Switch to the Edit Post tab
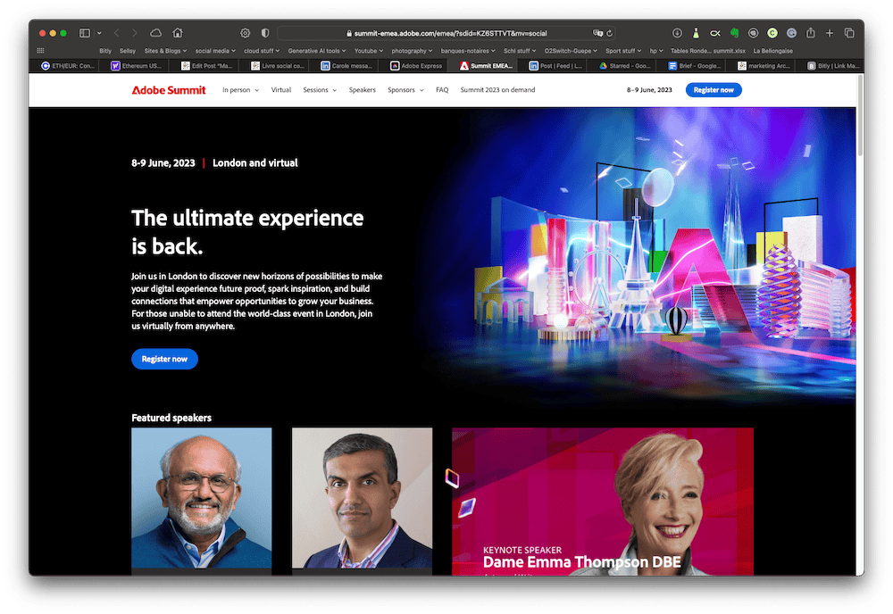Viewport: 893px width, 614px height. (x=207, y=66)
